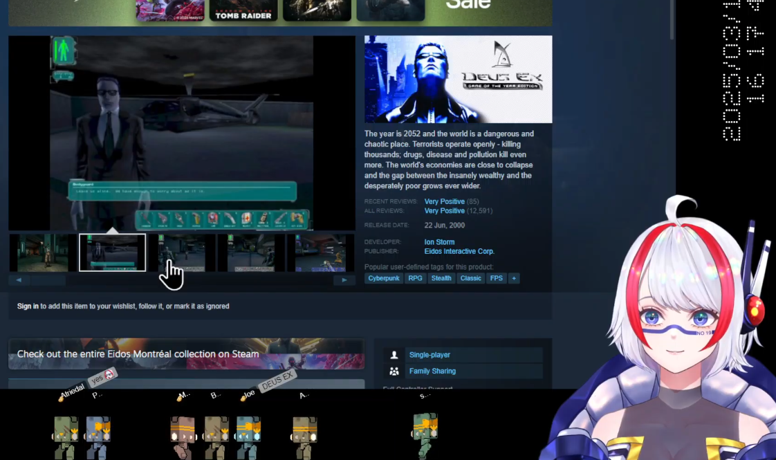Open the Tomb Raider sale banner tile

tap(243, 10)
